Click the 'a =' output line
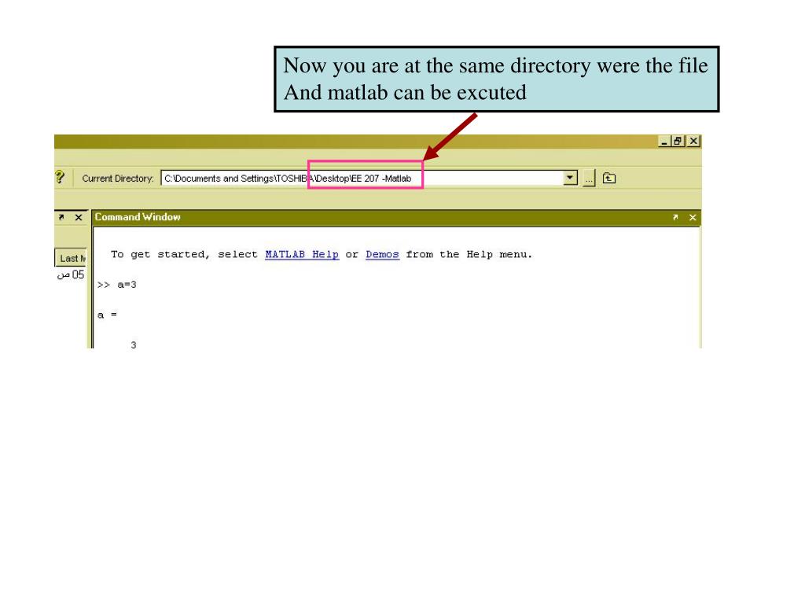 point(107,315)
